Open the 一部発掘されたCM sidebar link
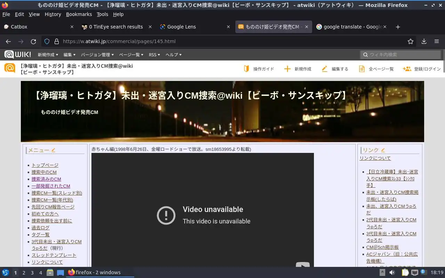This screenshot has width=445, height=278. coord(51,186)
